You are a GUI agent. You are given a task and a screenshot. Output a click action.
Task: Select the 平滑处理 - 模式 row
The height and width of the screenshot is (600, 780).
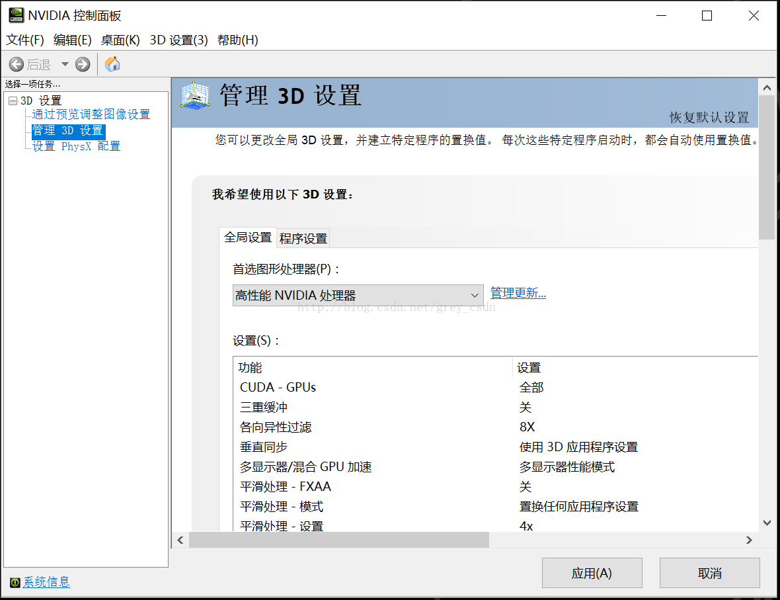coord(496,506)
